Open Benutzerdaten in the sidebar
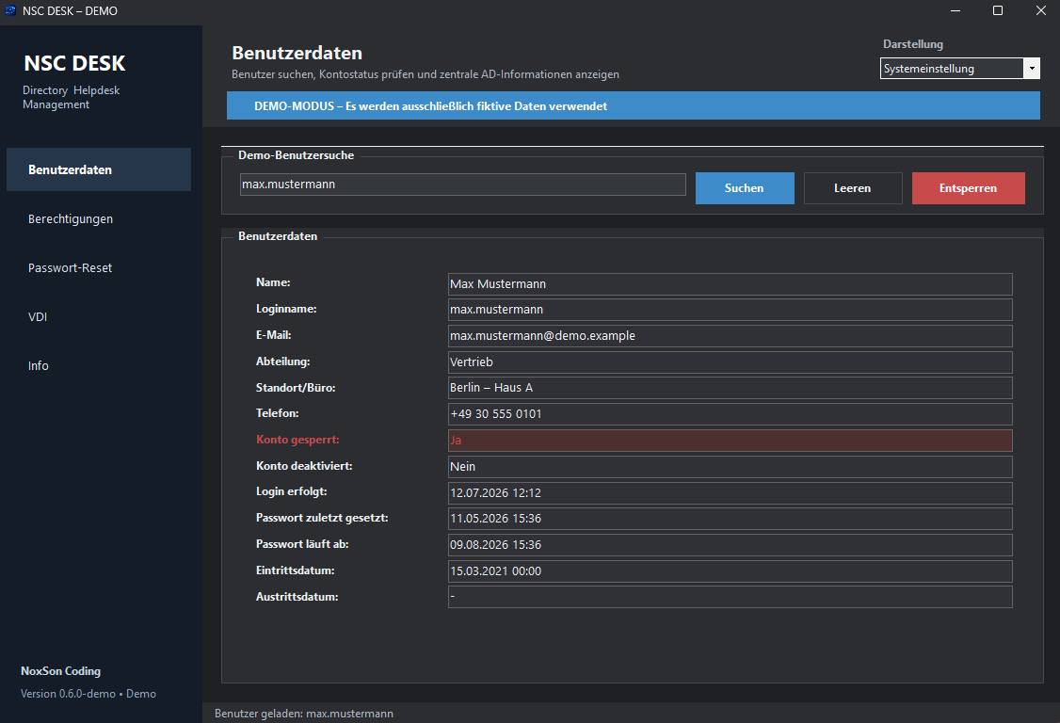This screenshot has width=1060, height=723. pos(99,169)
